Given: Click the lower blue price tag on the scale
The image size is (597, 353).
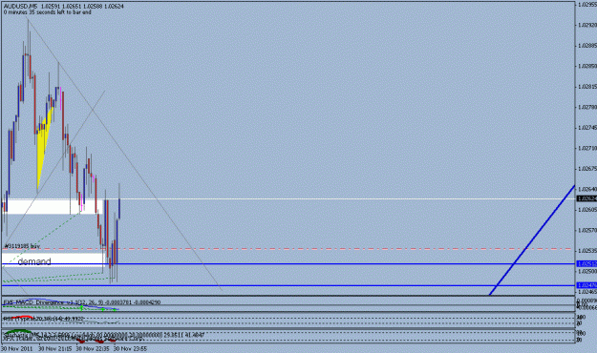Looking at the screenshot, I should 586,285.
